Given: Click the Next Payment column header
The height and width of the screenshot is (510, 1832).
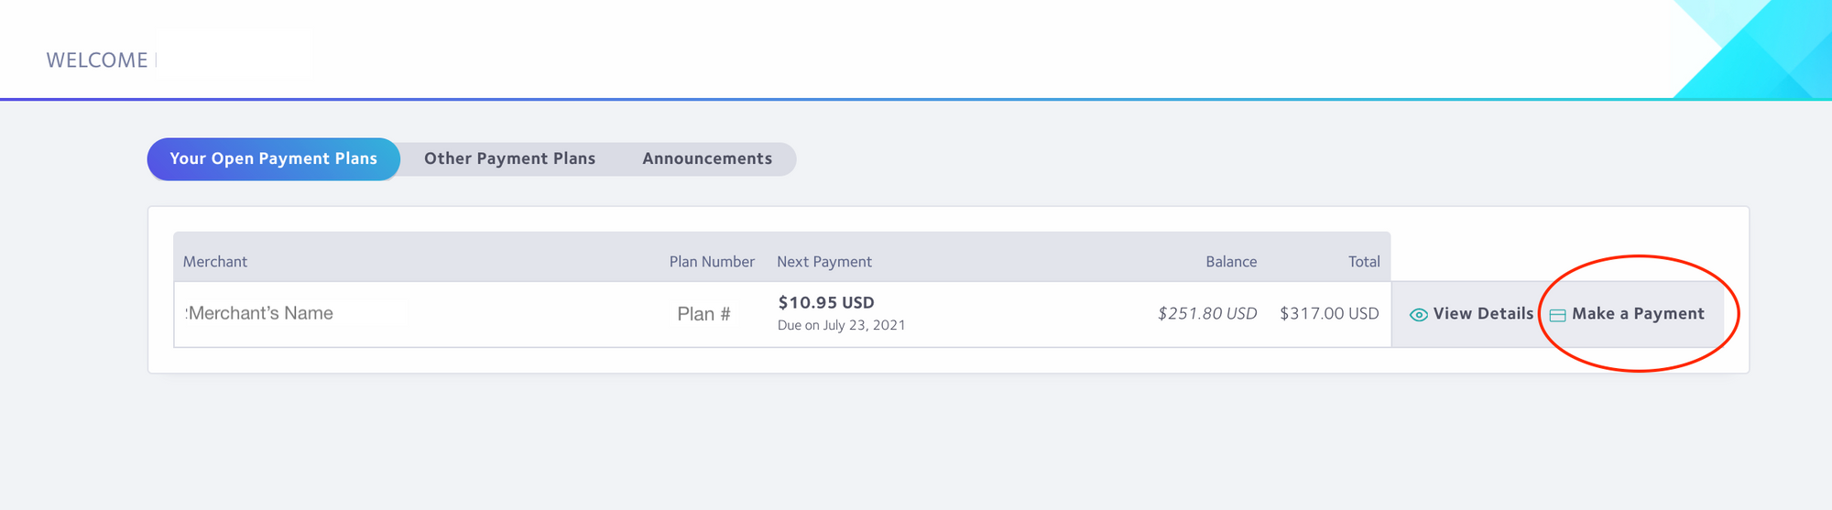Looking at the screenshot, I should click(824, 262).
